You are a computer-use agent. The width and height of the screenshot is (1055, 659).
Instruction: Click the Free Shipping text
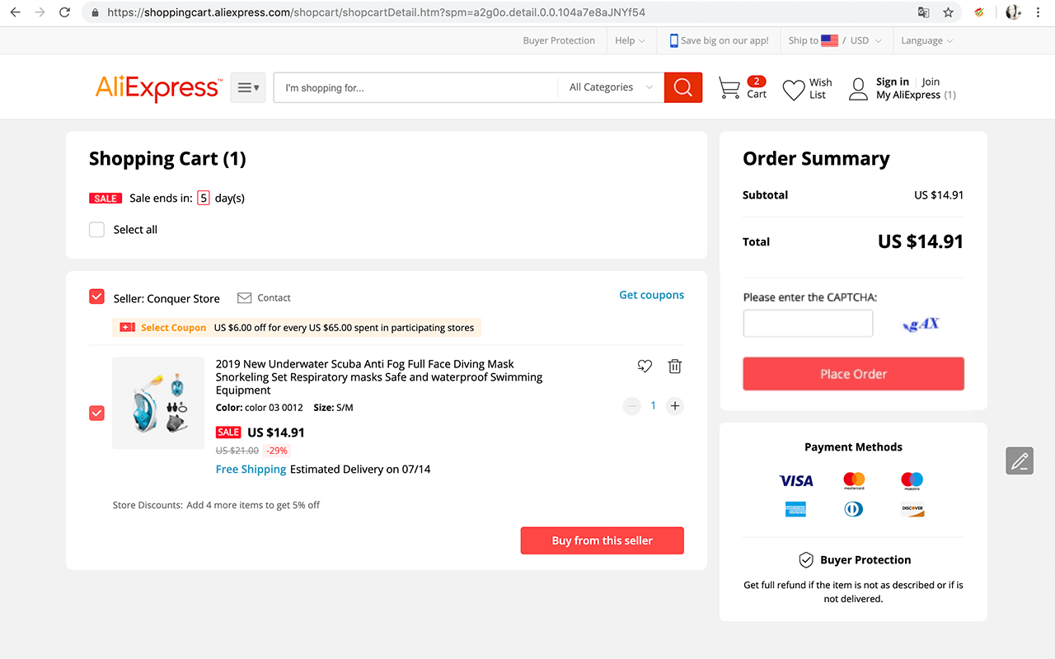pyautogui.click(x=251, y=470)
